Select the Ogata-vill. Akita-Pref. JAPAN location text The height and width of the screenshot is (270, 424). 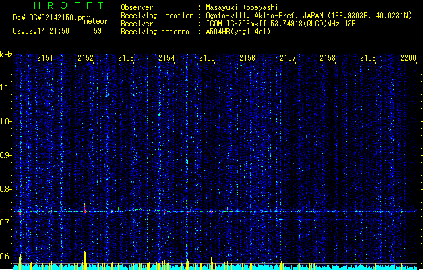309,16
